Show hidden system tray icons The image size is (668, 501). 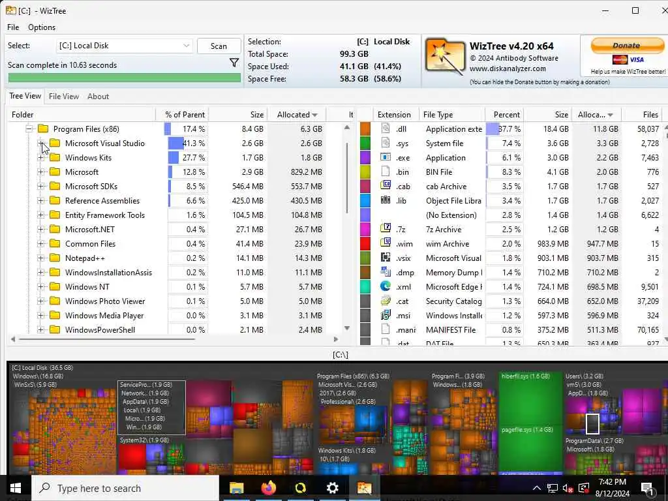click(x=536, y=488)
